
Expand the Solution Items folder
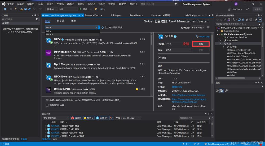coord(217,31)
